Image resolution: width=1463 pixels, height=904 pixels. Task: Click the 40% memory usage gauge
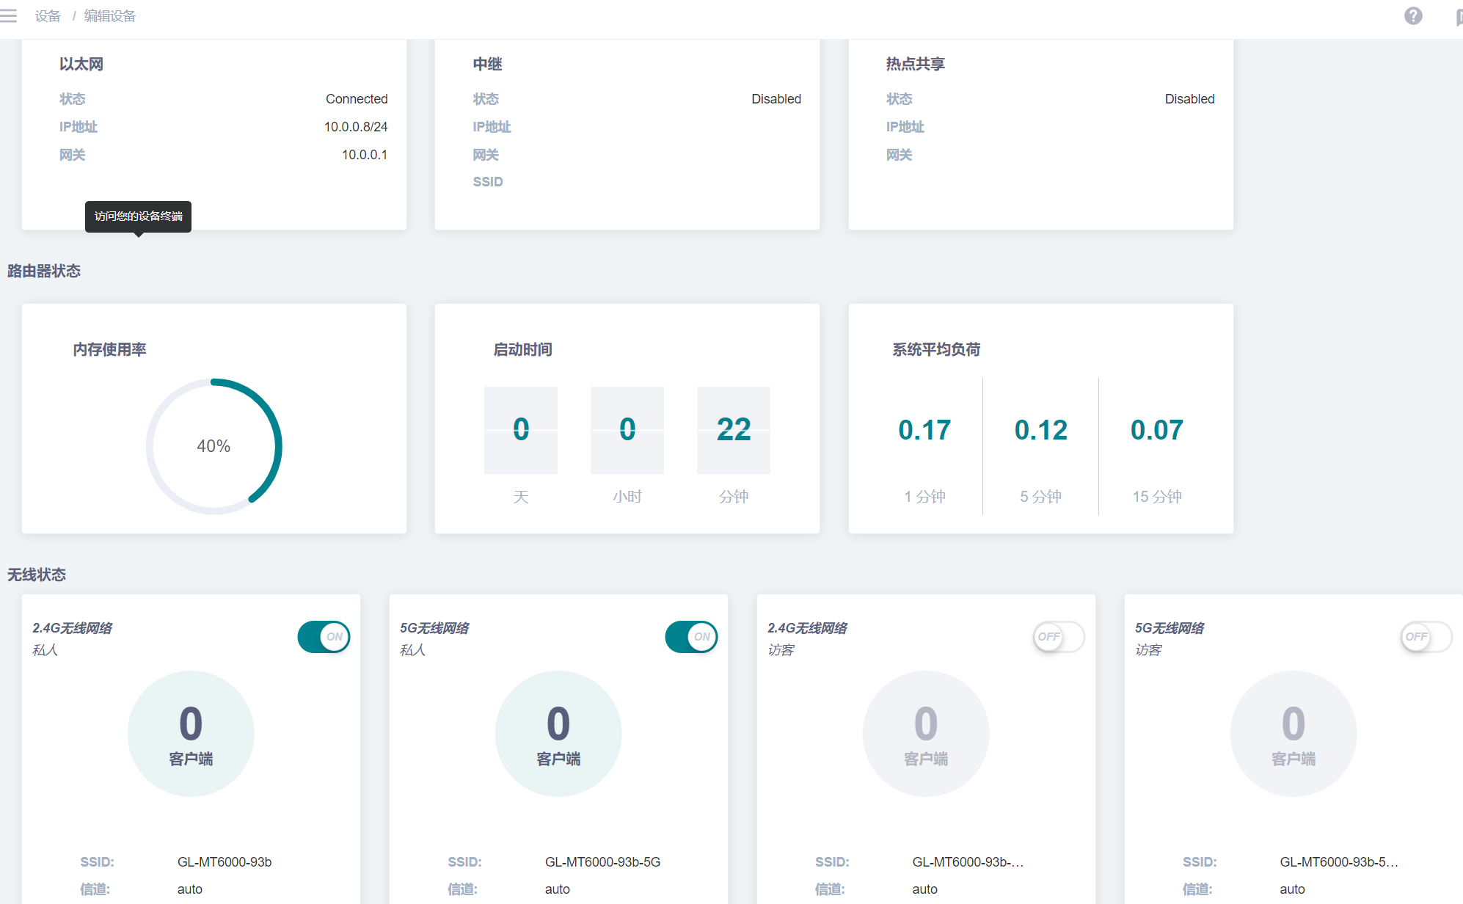tap(214, 446)
